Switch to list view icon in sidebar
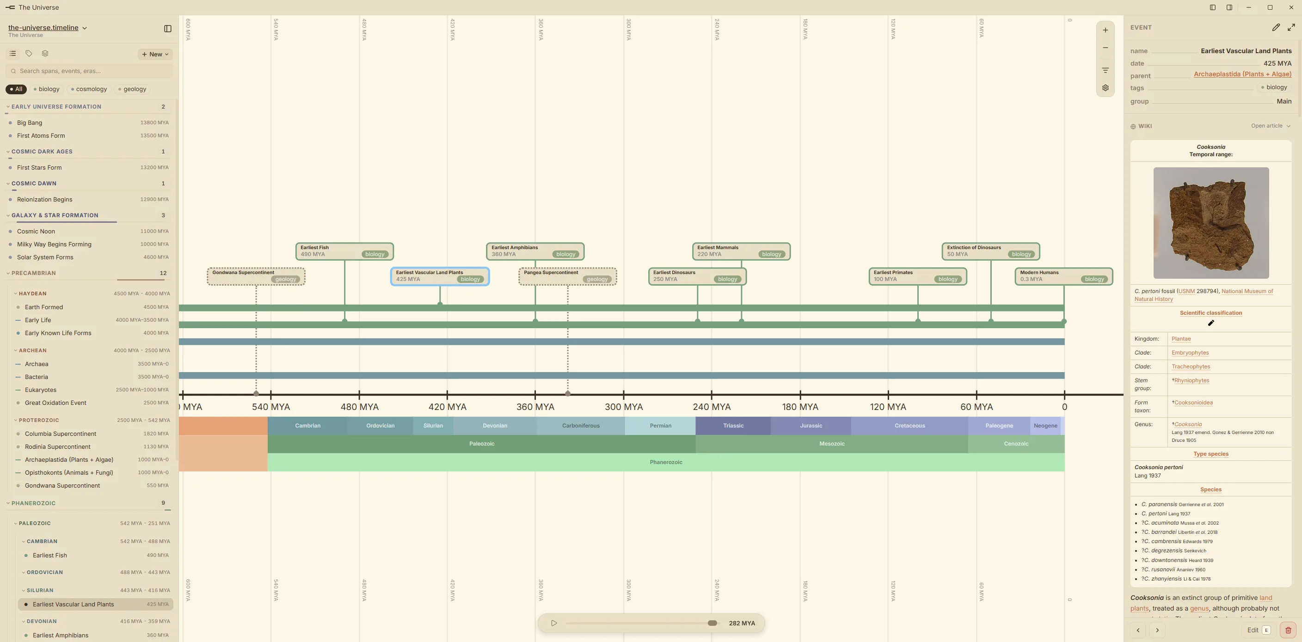 pyautogui.click(x=12, y=54)
